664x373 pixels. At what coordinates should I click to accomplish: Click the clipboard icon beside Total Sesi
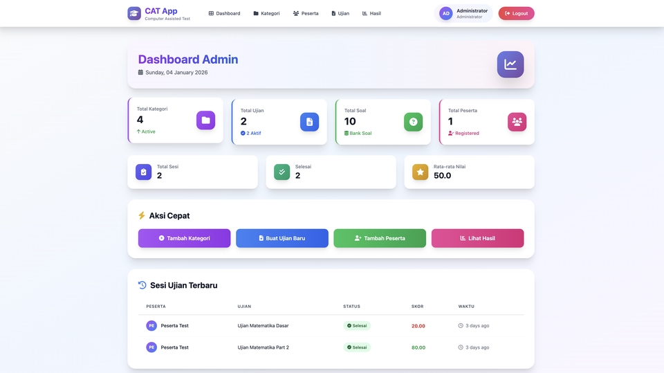pyautogui.click(x=143, y=172)
